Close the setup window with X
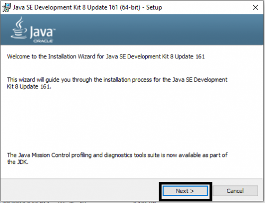The width and height of the screenshot is (265, 203). point(255,7)
